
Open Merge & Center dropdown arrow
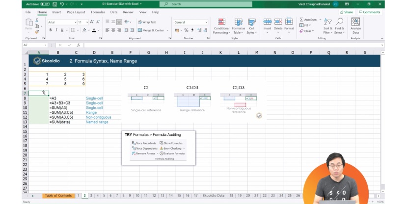[167, 30]
